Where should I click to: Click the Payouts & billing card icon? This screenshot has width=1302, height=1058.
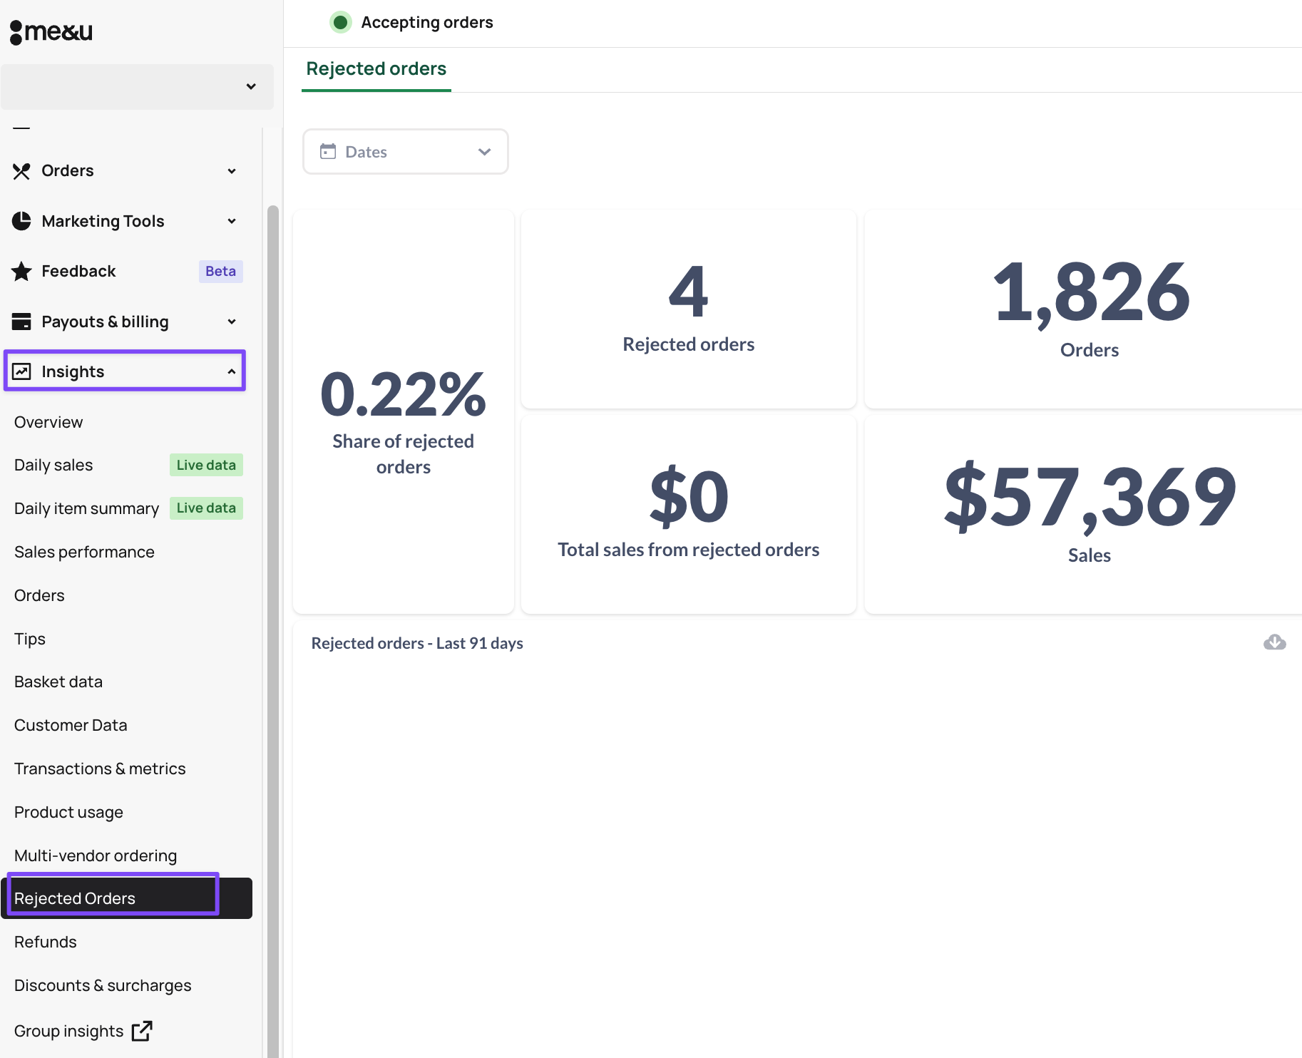click(21, 322)
